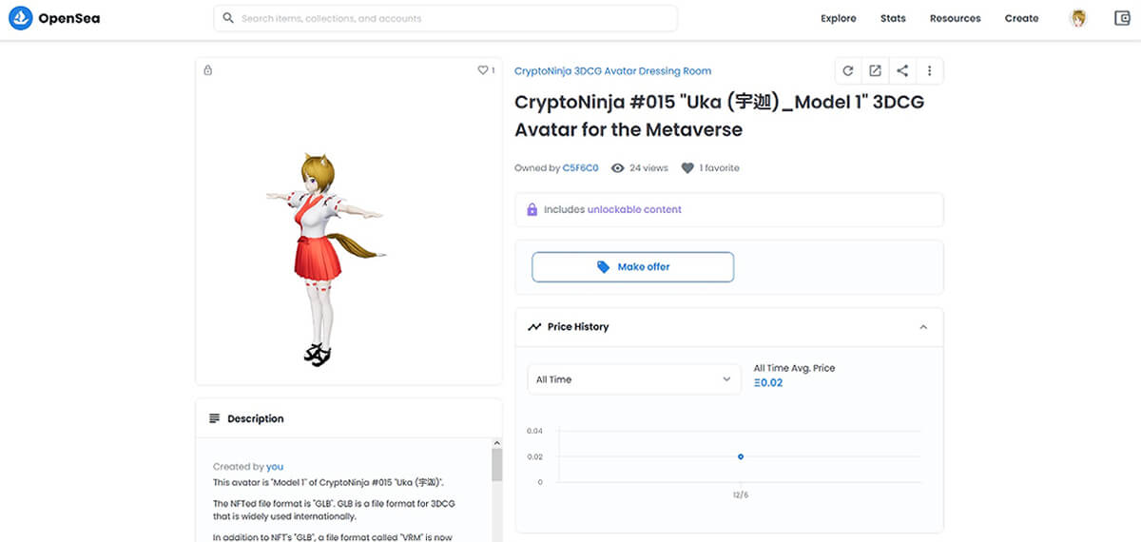The width and height of the screenshot is (1141, 542).
Task: Open the Explore menu
Action: [839, 18]
